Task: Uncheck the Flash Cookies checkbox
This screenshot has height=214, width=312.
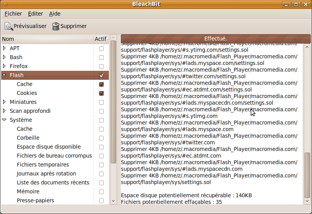Action: (x=101, y=93)
